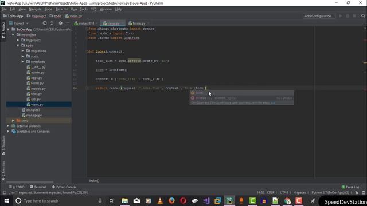
Task: Change the UTF-8 file encoding
Action: click(286, 193)
